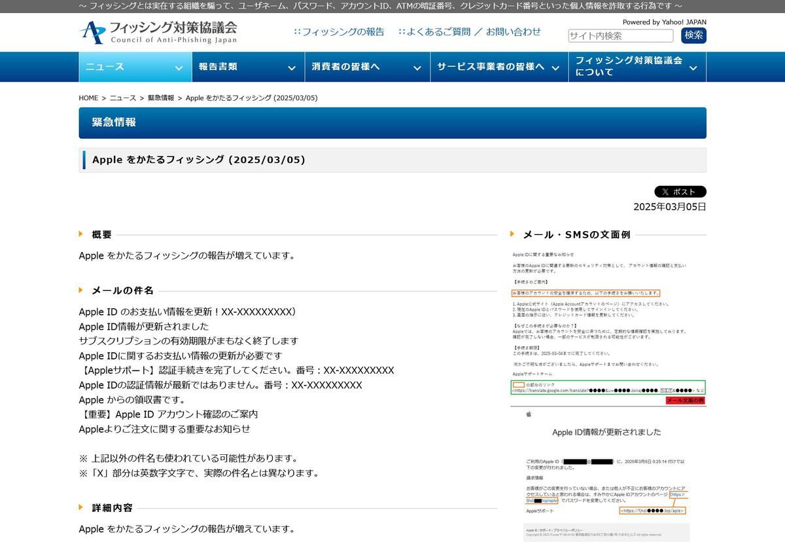Click the 概要 section heading
This screenshot has height=542, width=785.
coord(102,234)
